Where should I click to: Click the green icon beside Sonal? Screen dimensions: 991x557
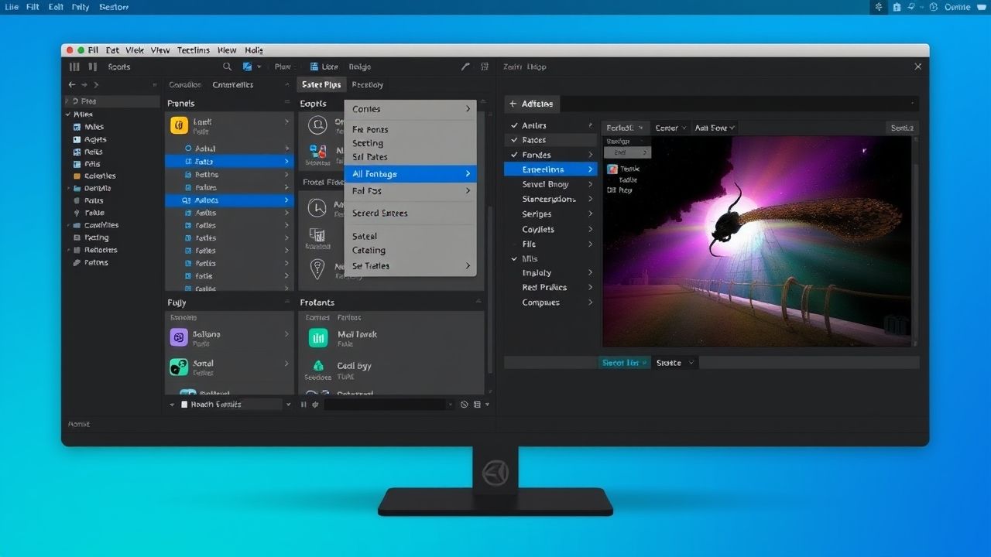[x=179, y=367]
